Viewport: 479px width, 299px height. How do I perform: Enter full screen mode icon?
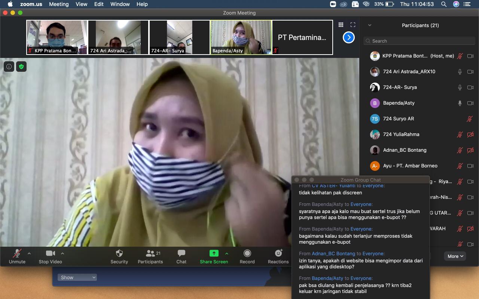coord(353,25)
